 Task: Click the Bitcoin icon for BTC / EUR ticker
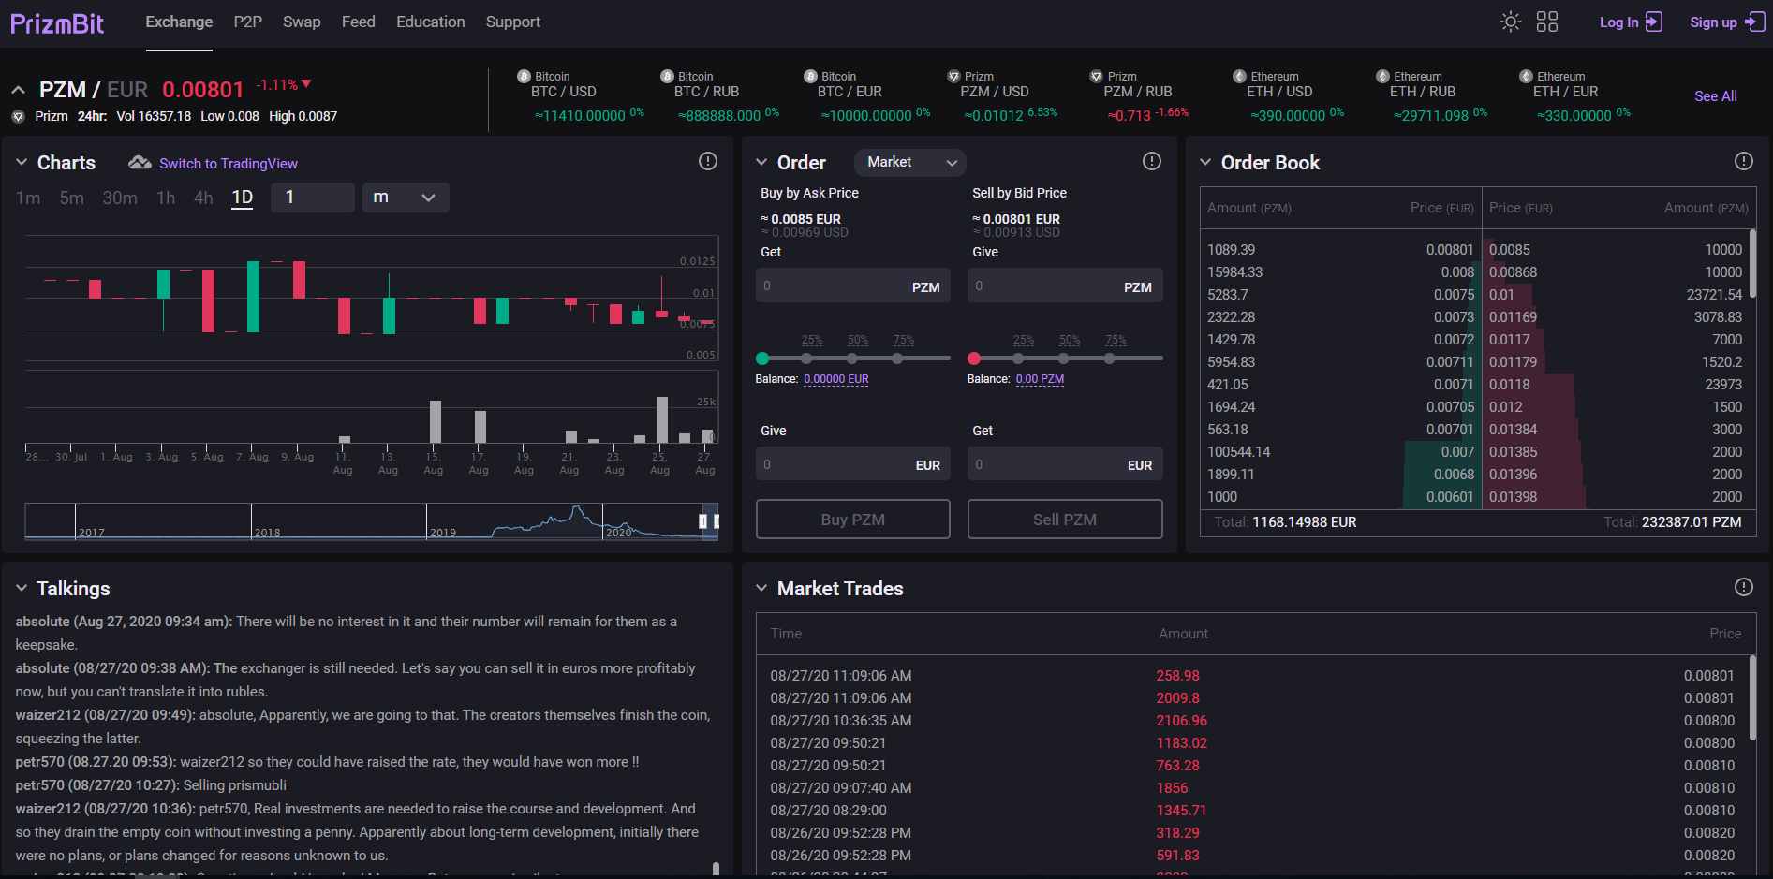(810, 76)
